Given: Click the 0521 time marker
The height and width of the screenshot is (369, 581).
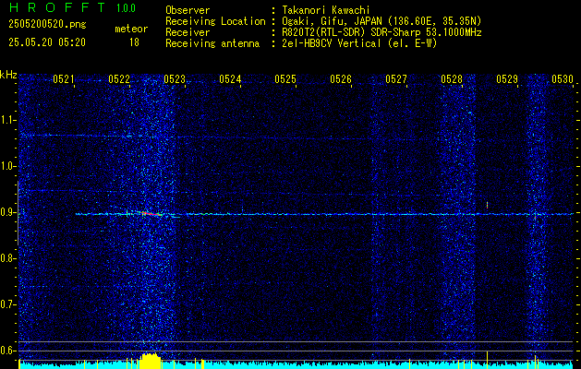Looking at the screenshot, I should coord(64,79).
